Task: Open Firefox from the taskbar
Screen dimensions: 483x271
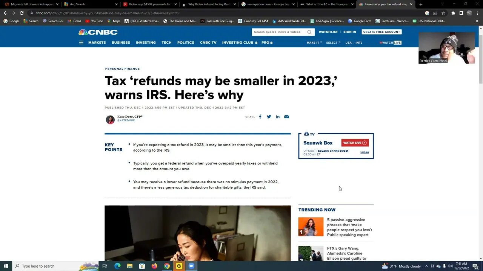Action: (154, 266)
